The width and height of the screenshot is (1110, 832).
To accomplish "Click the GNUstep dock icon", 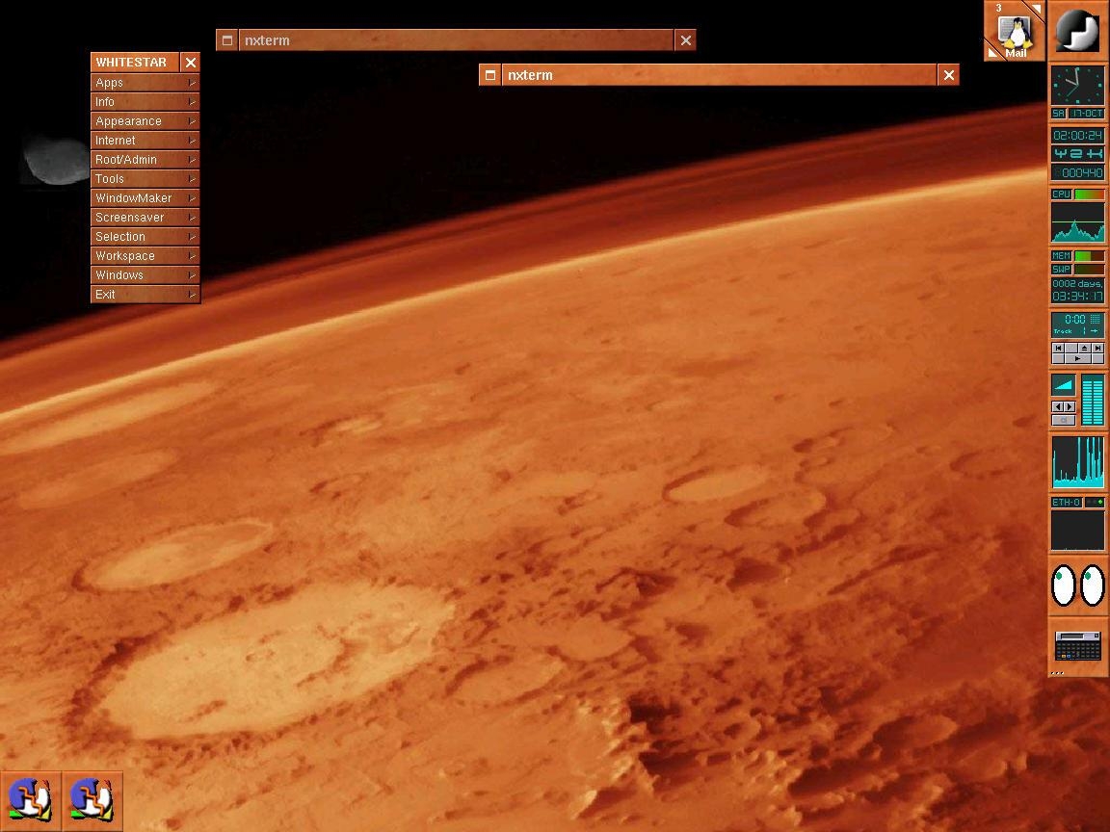I will tap(1077, 31).
